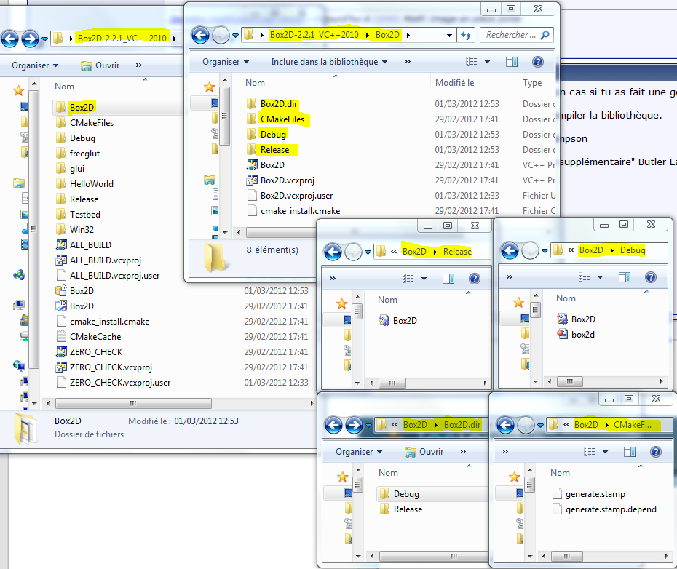The width and height of the screenshot is (677, 569).
Task: Click Ouvrir in the leftmost window toolbar
Action: pyautogui.click(x=100, y=65)
